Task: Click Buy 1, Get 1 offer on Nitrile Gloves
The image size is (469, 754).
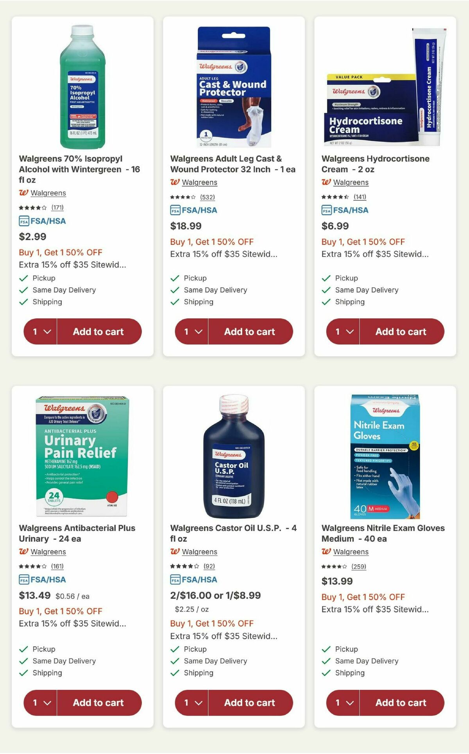Action: click(x=363, y=597)
